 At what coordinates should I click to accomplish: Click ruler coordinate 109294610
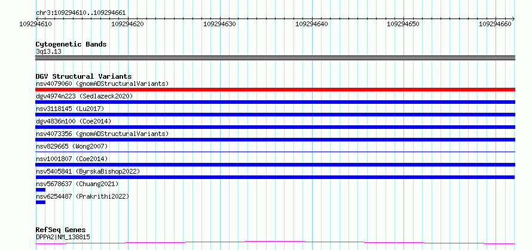coord(36,24)
